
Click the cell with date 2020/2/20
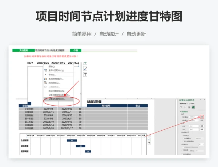click(x=67, y=109)
